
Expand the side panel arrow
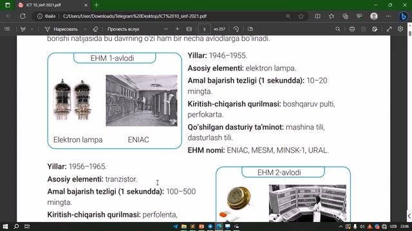409,216
